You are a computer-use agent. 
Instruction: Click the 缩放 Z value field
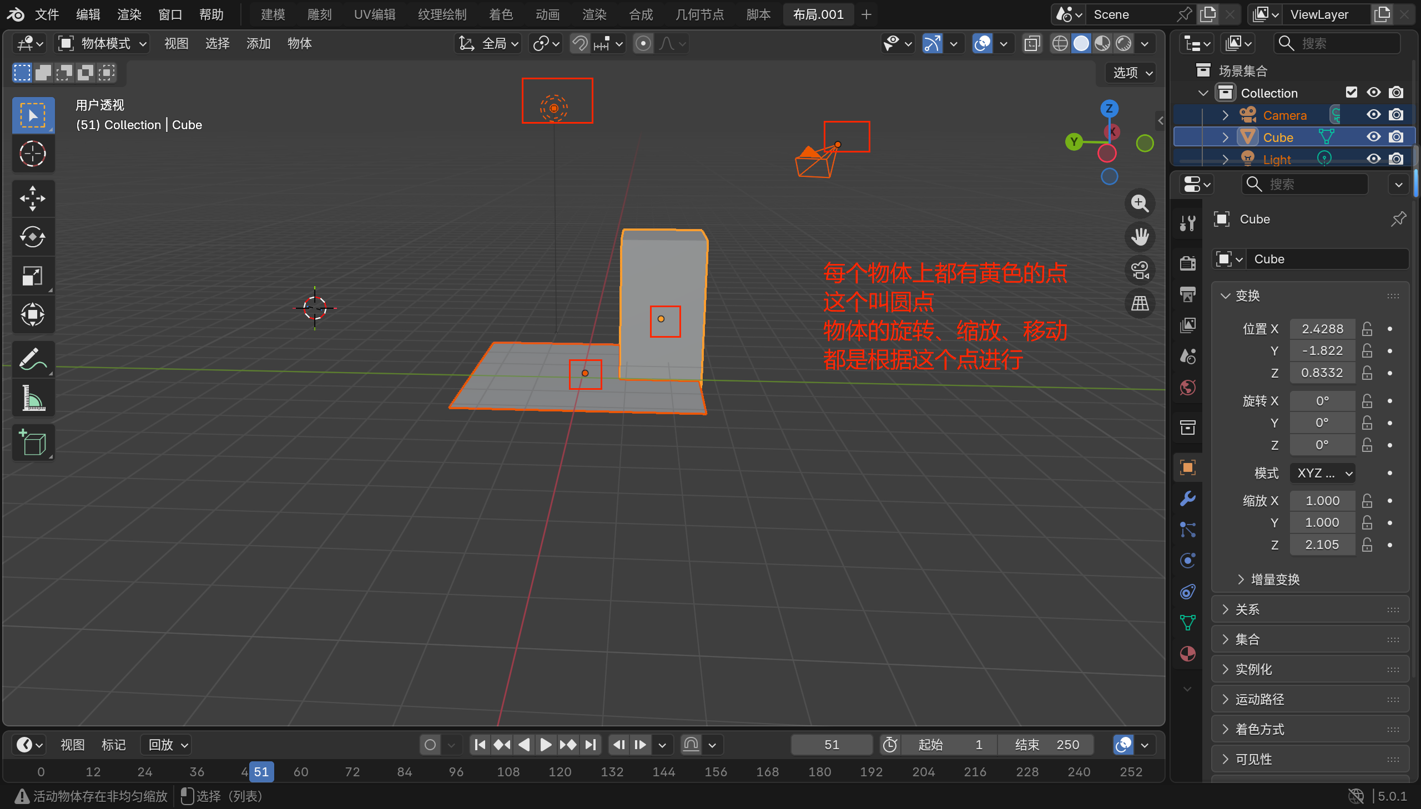pos(1322,545)
